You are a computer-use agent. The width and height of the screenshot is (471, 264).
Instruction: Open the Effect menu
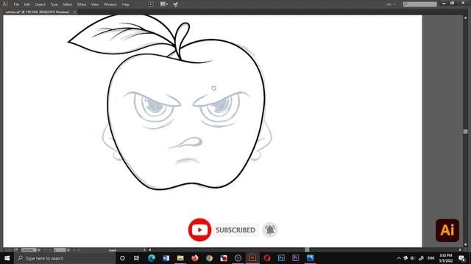point(82,4)
